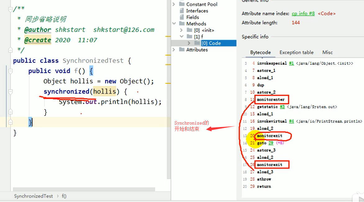Expand the Constant Pool tree node
Screen dimensions: 364x202
tap(174, 4)
